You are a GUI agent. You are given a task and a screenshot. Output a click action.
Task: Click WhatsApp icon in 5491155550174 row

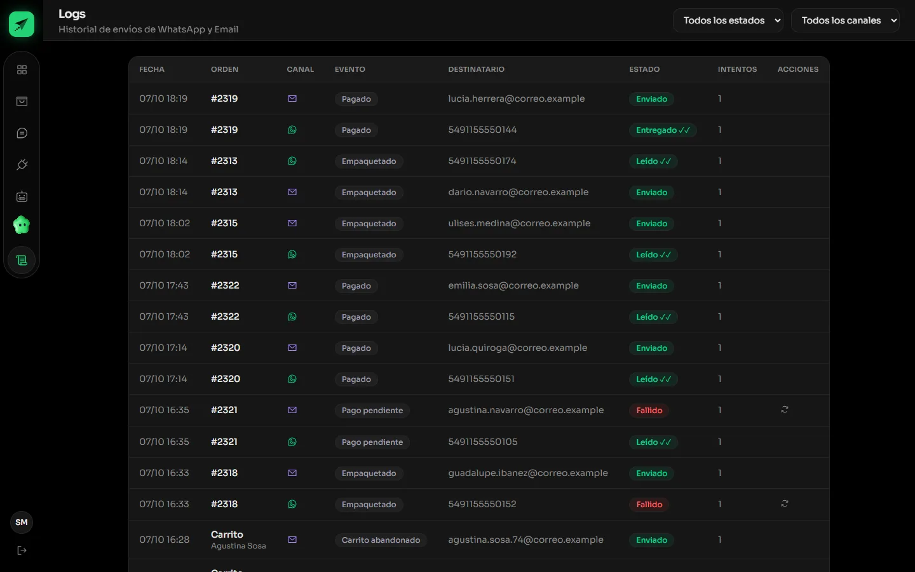point(292,161)
